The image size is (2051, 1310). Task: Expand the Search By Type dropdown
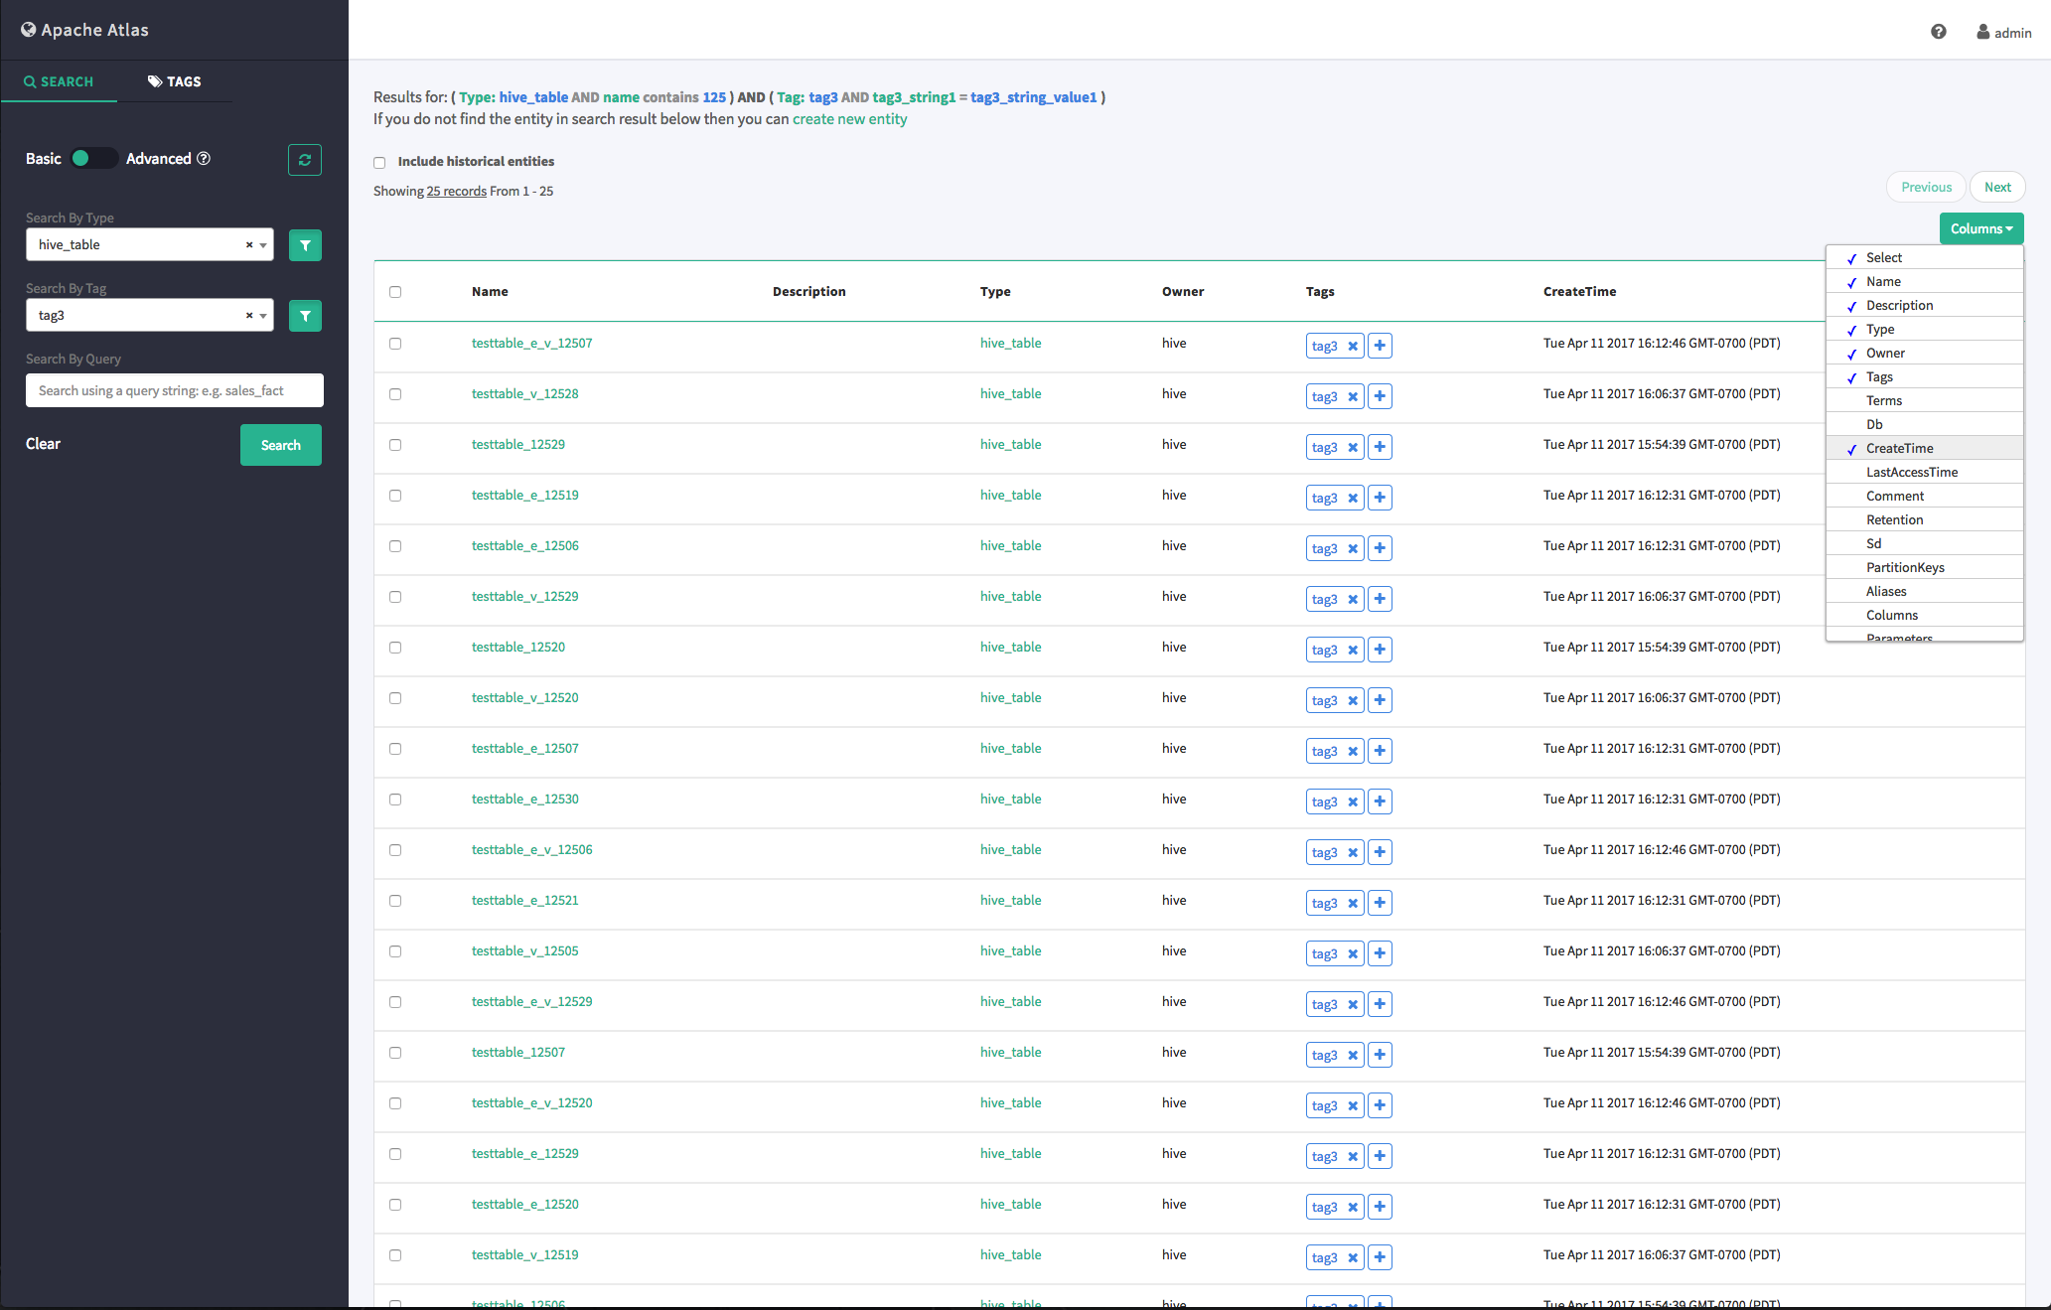261,244
